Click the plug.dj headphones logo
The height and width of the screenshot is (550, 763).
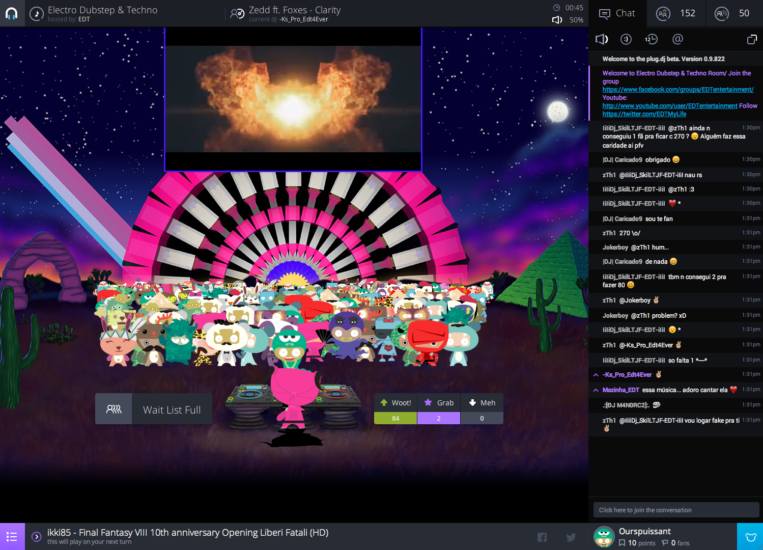pyautogui.click(x=12, y=13)
